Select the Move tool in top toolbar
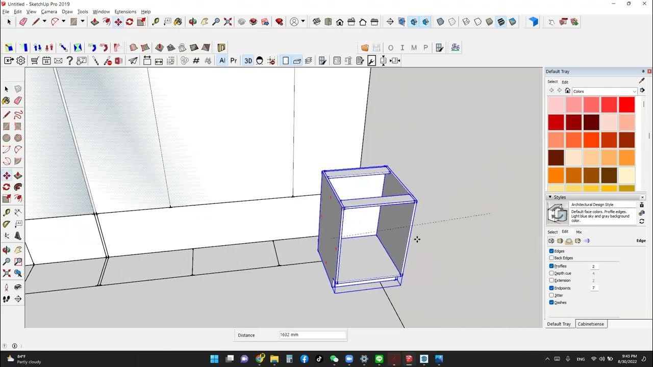 (118, 21)
